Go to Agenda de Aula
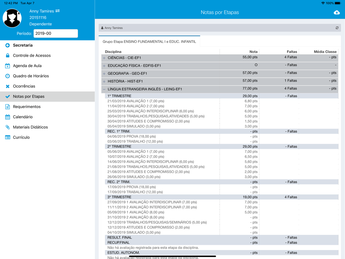345x259 pixels. 47,66
